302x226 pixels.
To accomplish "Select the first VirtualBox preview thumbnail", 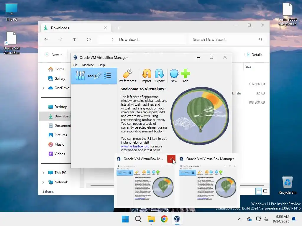I will (x=145, y=185).
